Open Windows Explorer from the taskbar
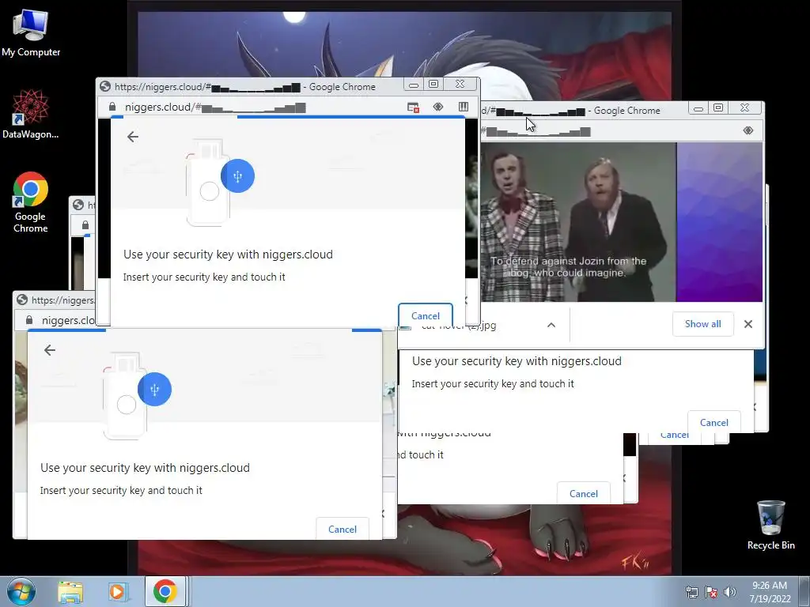The height and width of the screenshot is (607, 810). tap(70, 592)
